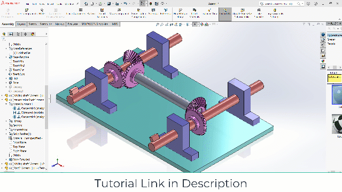
Task: Expand the more-tabs arrow in manager panel
Action: pyautogui.click(x=46, y=34)
